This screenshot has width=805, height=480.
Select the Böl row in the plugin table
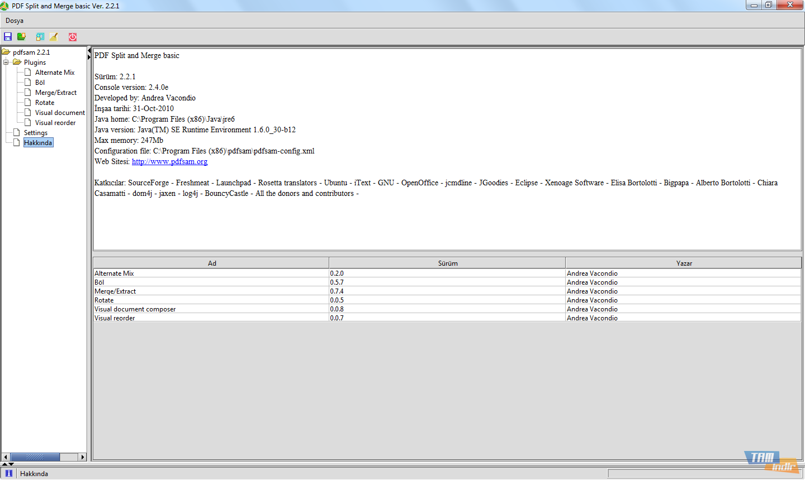point(447,282)
